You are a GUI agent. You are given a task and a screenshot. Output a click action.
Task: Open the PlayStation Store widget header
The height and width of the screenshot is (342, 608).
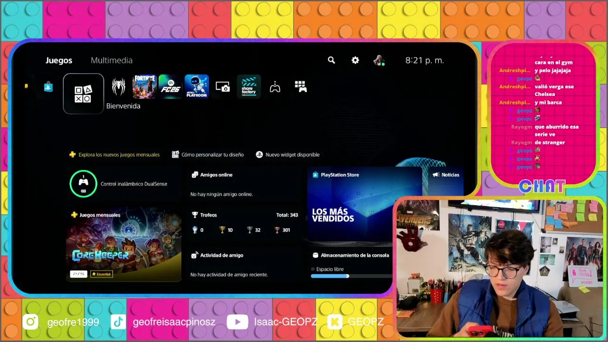coord(336,175)
